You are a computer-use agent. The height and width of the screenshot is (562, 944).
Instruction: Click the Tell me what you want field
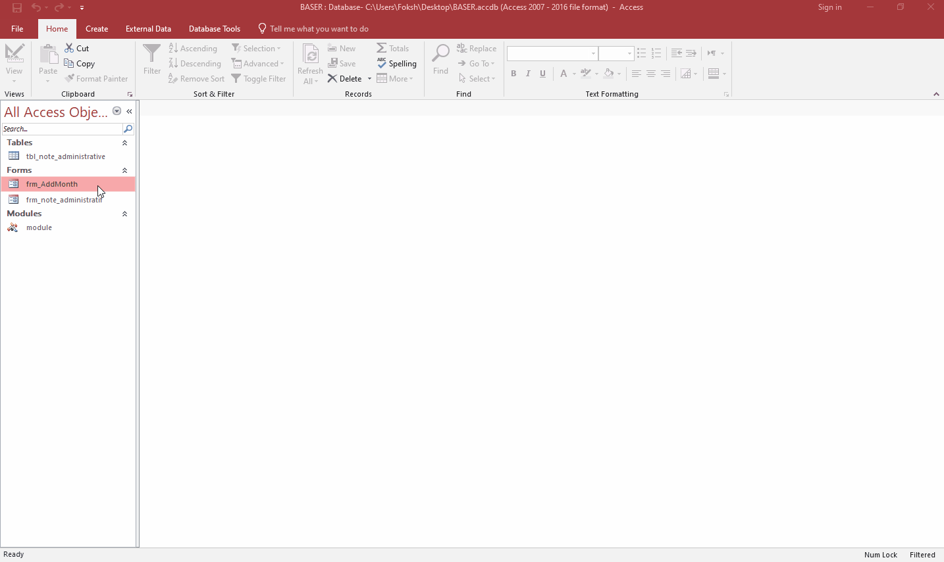pyautogui.click(x=319, y=29)
